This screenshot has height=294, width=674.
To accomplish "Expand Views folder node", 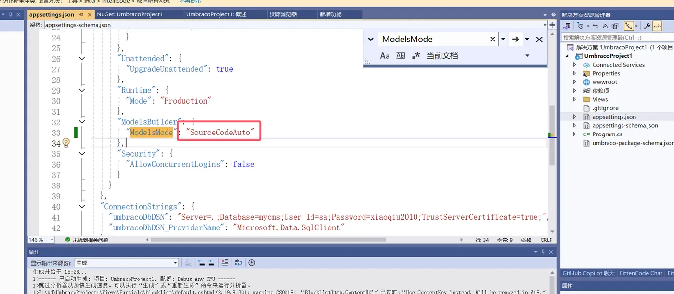I will tap(574, 99).
